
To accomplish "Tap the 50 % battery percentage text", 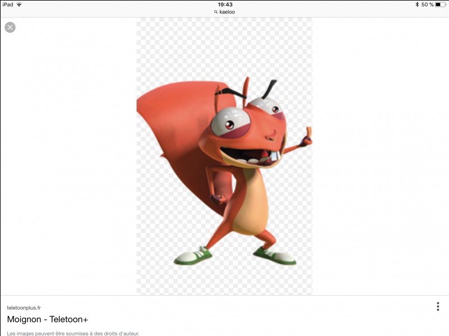I will click(x=428, y=4).
